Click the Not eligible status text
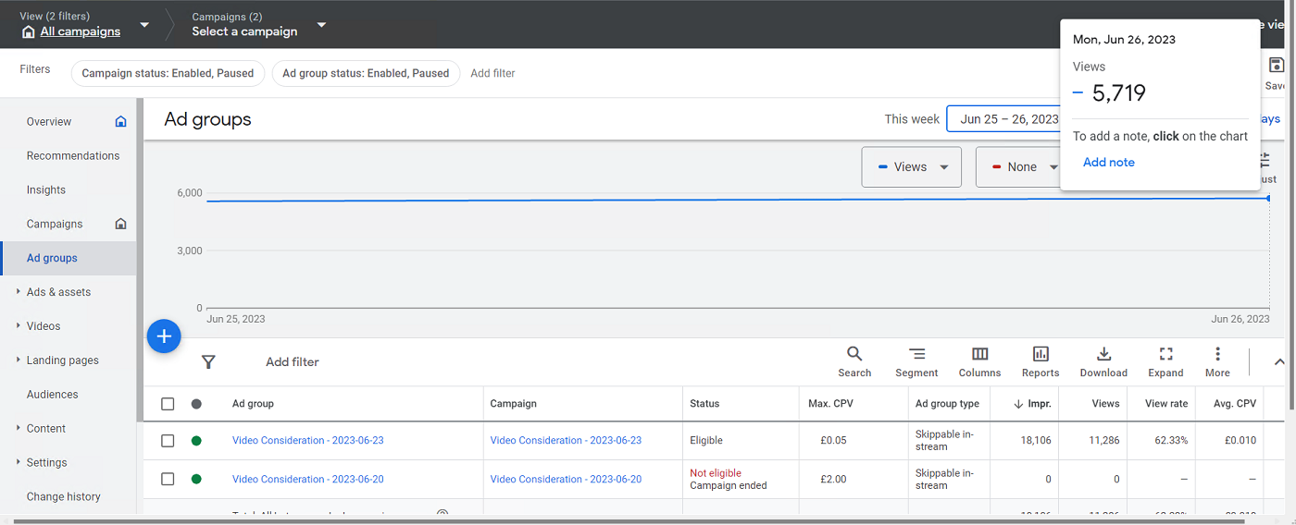The height and width of the screenshot is (525, 1296). 716,473
